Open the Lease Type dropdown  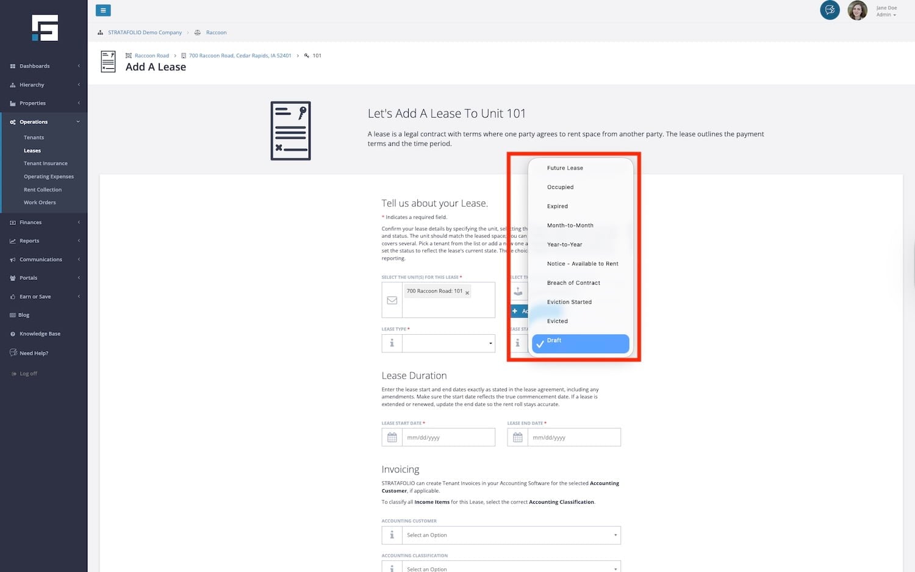click(448, 343)
